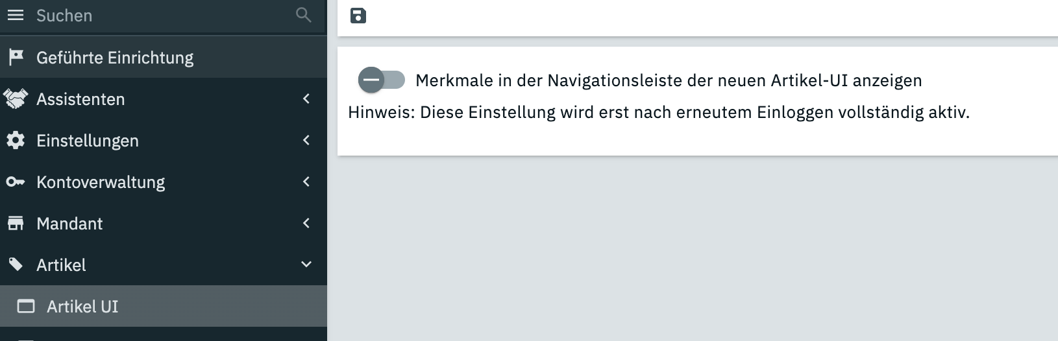Click the key Kontoverwaltung icon
The height and width of the screenshot is (341, 1058).
tap(16, 182)
